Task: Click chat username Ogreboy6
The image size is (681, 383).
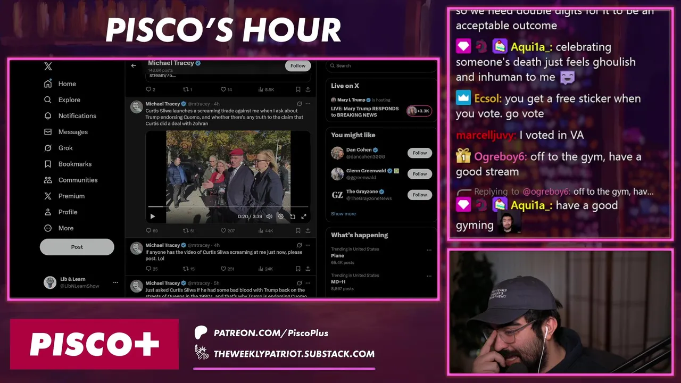Action: [x=500, y=157]
